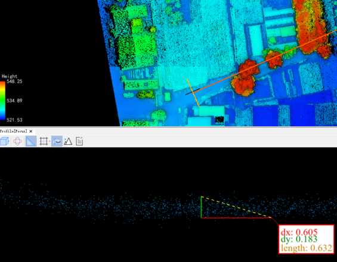Image resolution: width=337 pixels, height=262 pixels.
Task: Click the notes edit document icon
Action: click(79, 141)
